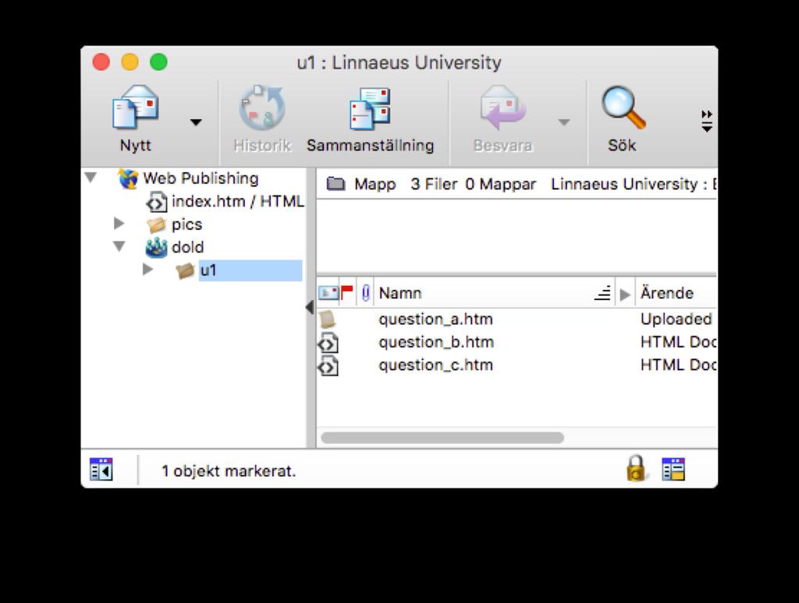Click the padlock security icon

click(637, 468)
